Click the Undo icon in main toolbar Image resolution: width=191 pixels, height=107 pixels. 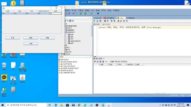point(73,13)
